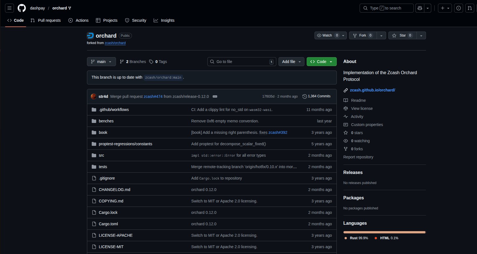The width and height of the screenshot is (477, 254).
Task: Click the GitHub logo home icon
Action: [x=22, y=8]
